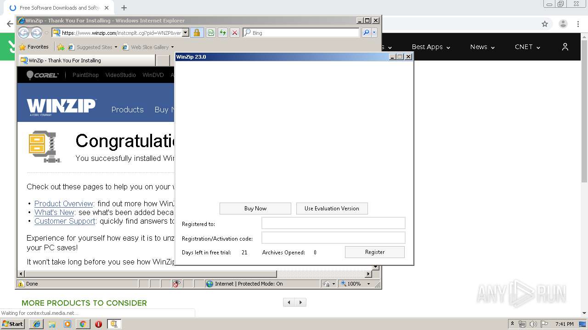The height and width of the screenshot is (330, 588).
Task: Click VideoStudio in Corel bar
Action: pos(120,75)
